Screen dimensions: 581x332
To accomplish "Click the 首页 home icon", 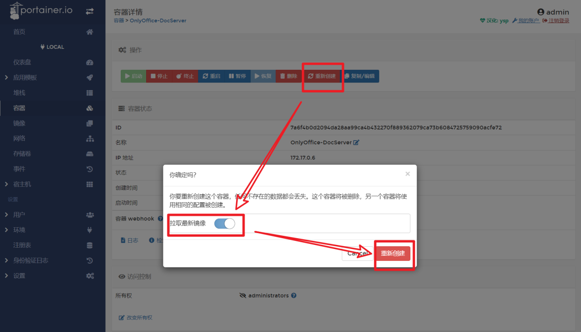I will point(90,32).
